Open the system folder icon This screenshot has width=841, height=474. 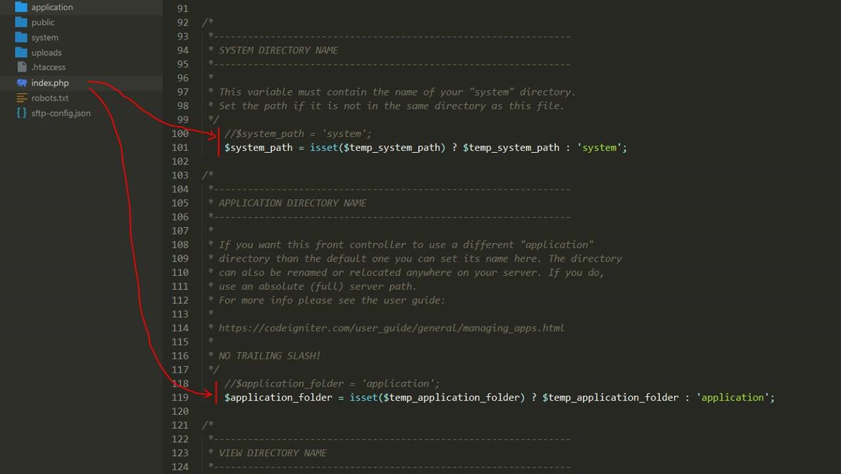tap(21, 38)
